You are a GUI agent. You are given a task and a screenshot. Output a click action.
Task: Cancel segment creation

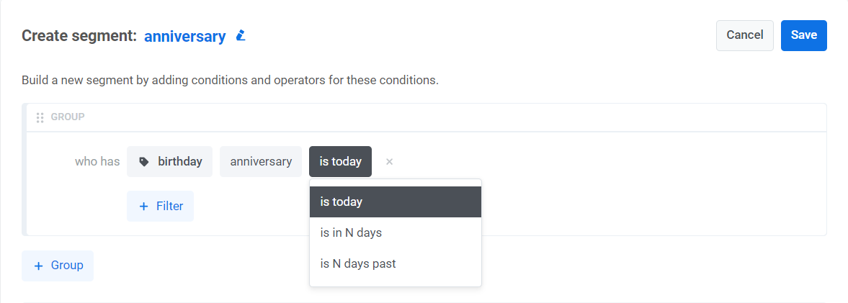(x=744, y=35)
